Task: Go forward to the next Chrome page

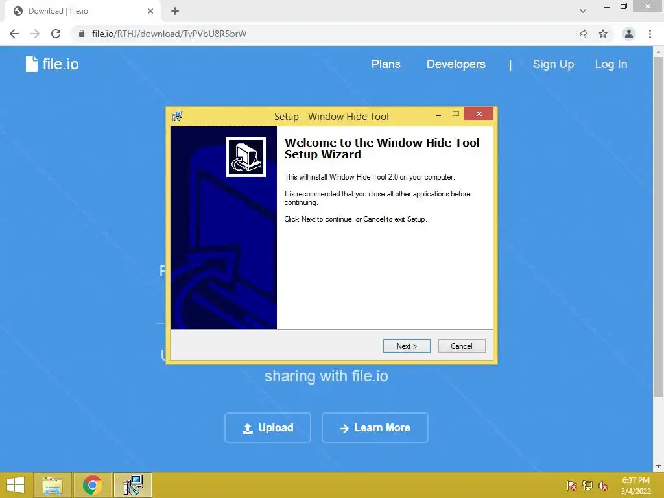Action: pyautogui.click(x=35, y=34)
